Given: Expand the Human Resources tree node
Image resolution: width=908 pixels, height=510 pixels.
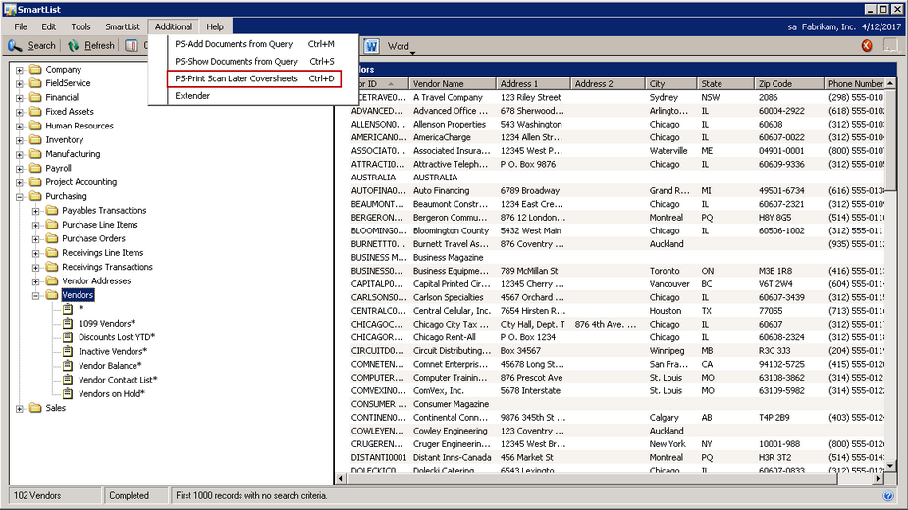Looking at the screenshot, I should pos(20,127).
